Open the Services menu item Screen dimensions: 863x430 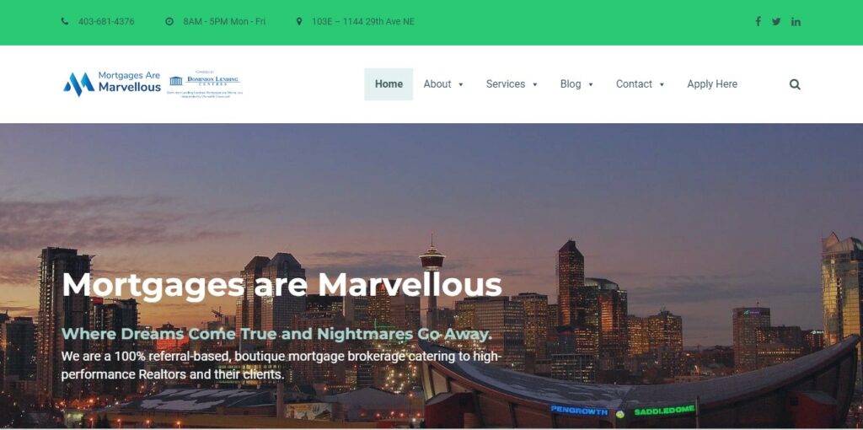coord(506,84)
